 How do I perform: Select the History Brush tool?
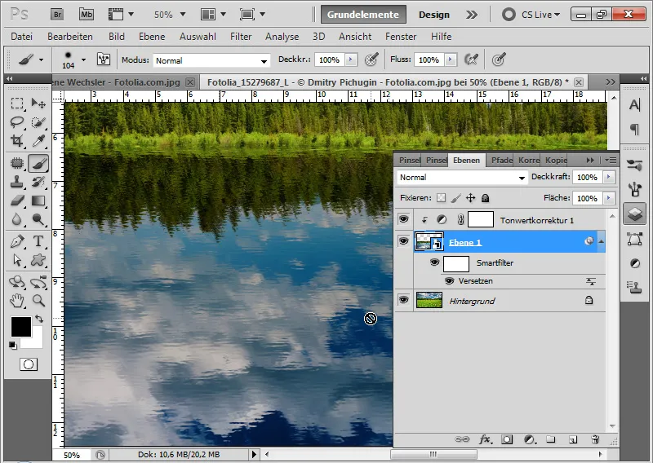coord(38,182)
